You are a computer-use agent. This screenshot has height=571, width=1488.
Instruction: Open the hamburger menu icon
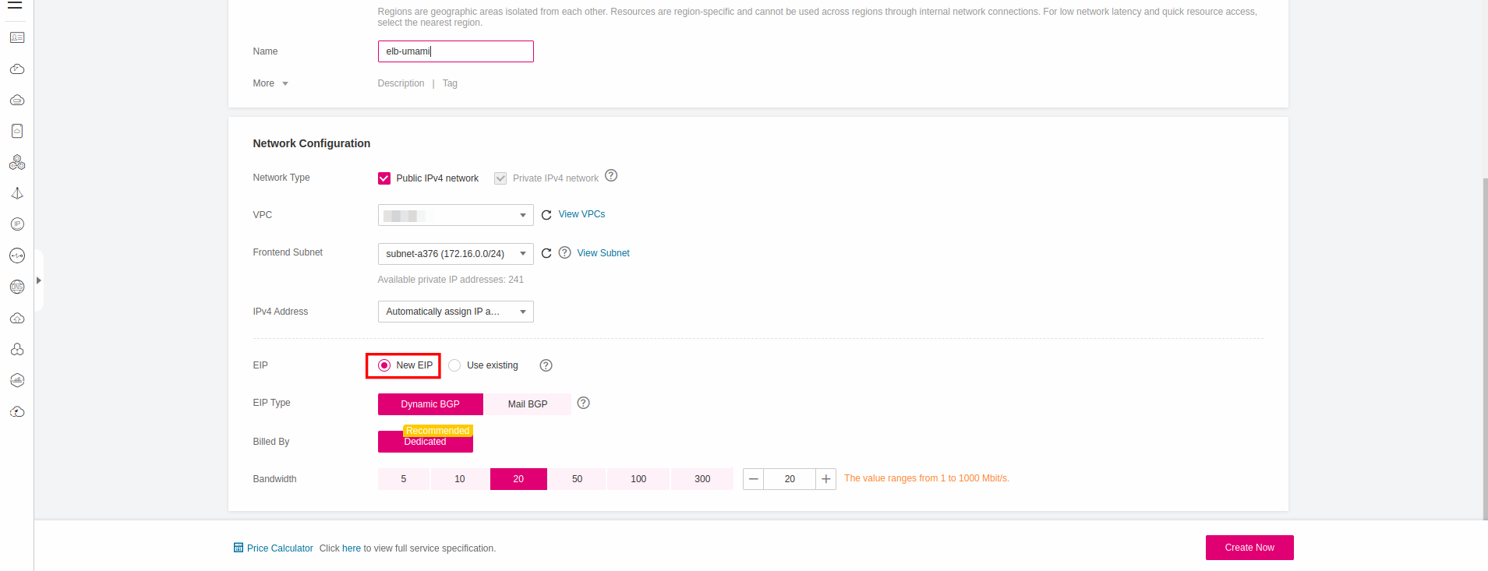[x=15, y=5]
